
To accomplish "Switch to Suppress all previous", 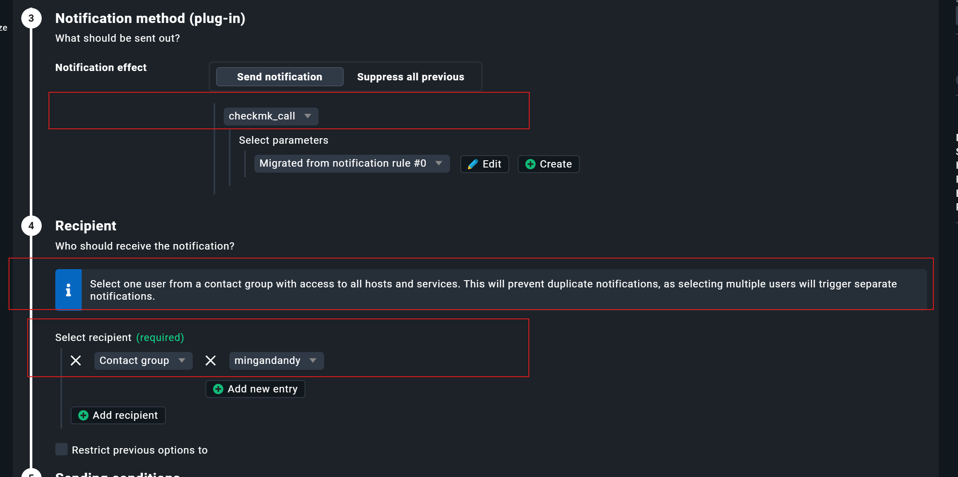I will 411,77.
